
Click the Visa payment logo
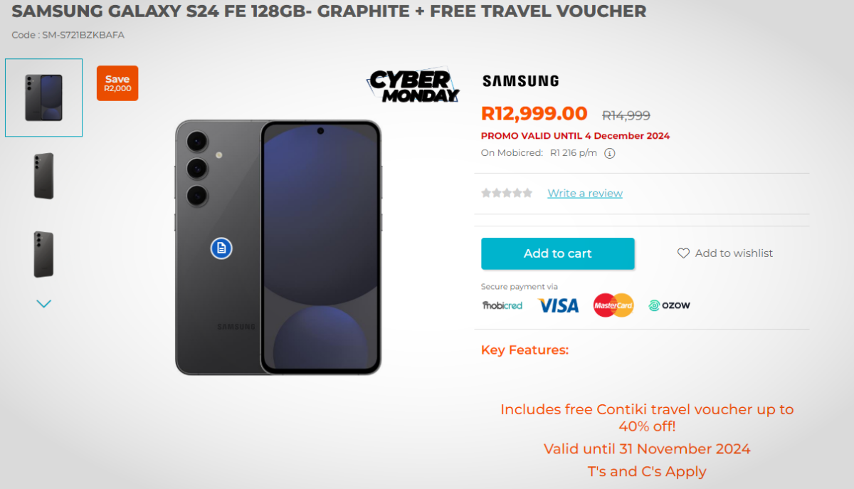tap(558, 305)
